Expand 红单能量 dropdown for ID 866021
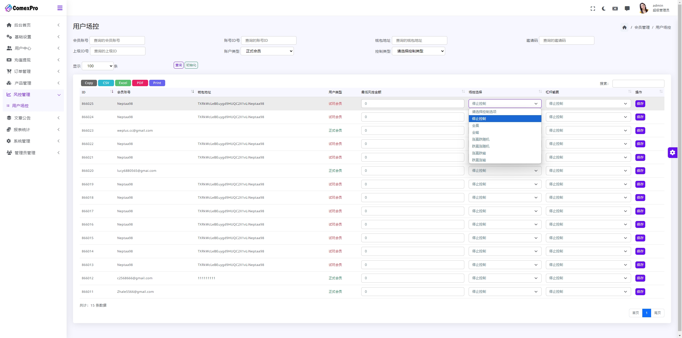The height and width of the screenshot is (338, 682). click(588, 157)
